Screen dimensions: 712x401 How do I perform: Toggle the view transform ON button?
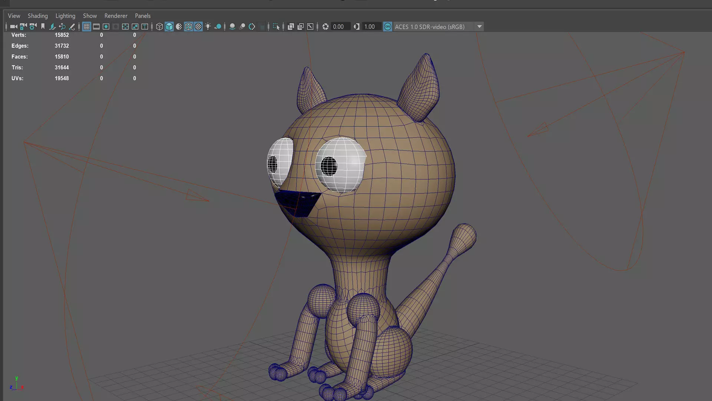point(388,27)
